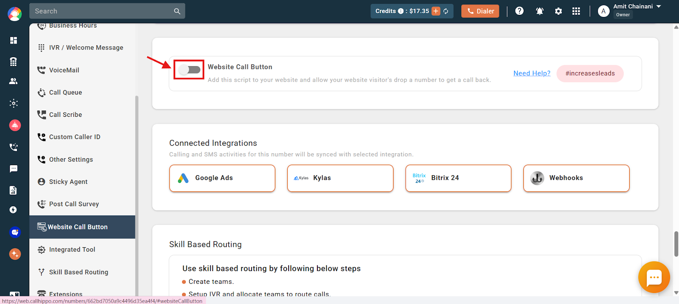This screenshot has height=304, width=679.
Task: Open the users icon in left rail
Action: (14, 81)
